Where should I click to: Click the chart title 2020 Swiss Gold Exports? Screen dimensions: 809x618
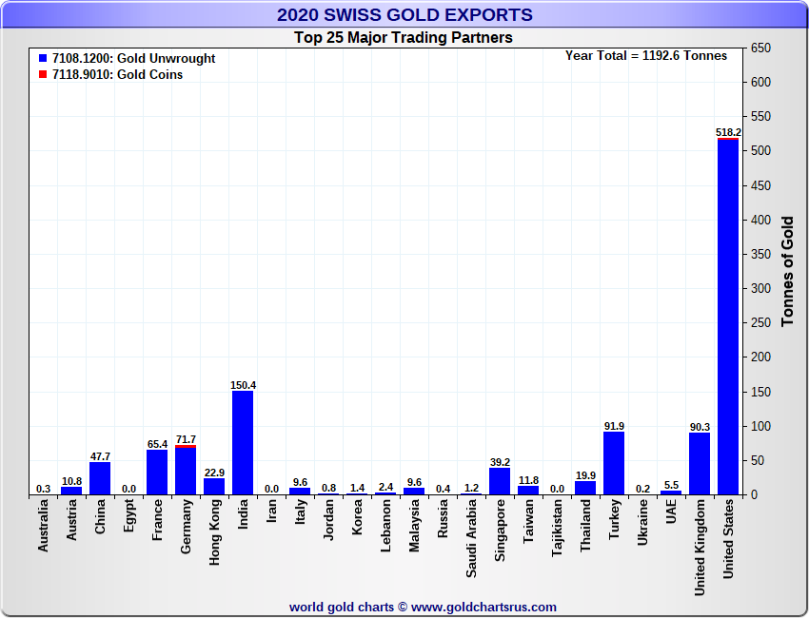click(x=404, y=15)
